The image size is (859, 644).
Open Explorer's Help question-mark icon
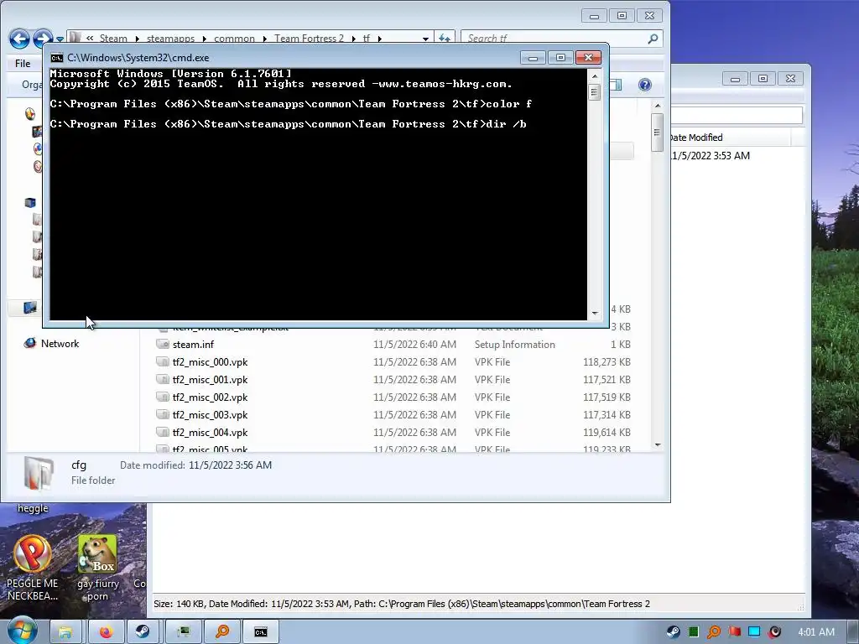[645, 85]
